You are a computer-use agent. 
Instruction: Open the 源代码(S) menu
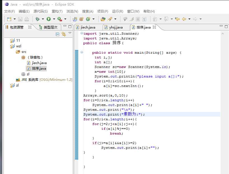pos(41,11)
